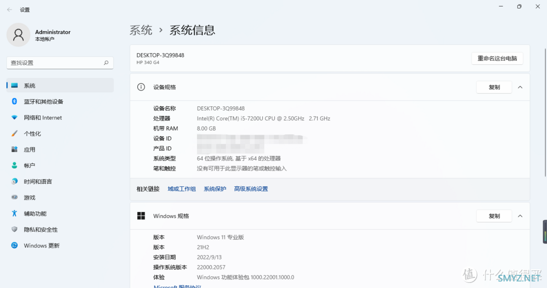Click the 系统 breadcrumb link
This screenshot has width=547, height=288.
[141, 30]
